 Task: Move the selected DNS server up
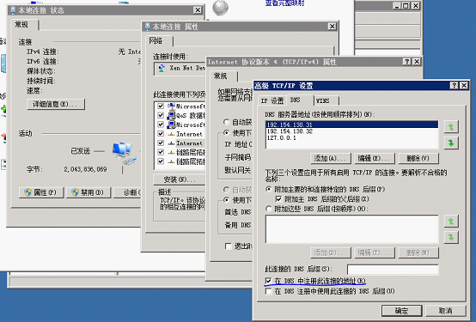tap(451, 127)
